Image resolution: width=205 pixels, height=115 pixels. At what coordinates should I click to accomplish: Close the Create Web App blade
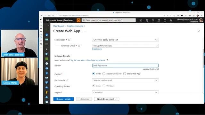click(199, 31)
